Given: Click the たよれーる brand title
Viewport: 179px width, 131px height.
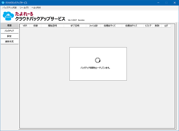Looking at the screenshot, I should [24, 14].
